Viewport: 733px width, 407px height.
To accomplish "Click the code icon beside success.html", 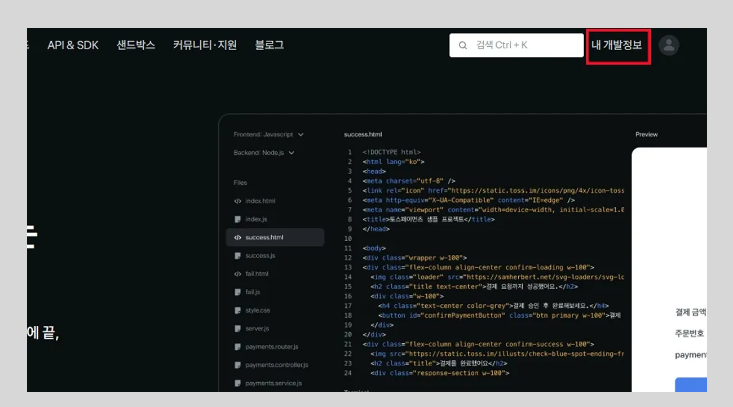I will coord(237,237).
